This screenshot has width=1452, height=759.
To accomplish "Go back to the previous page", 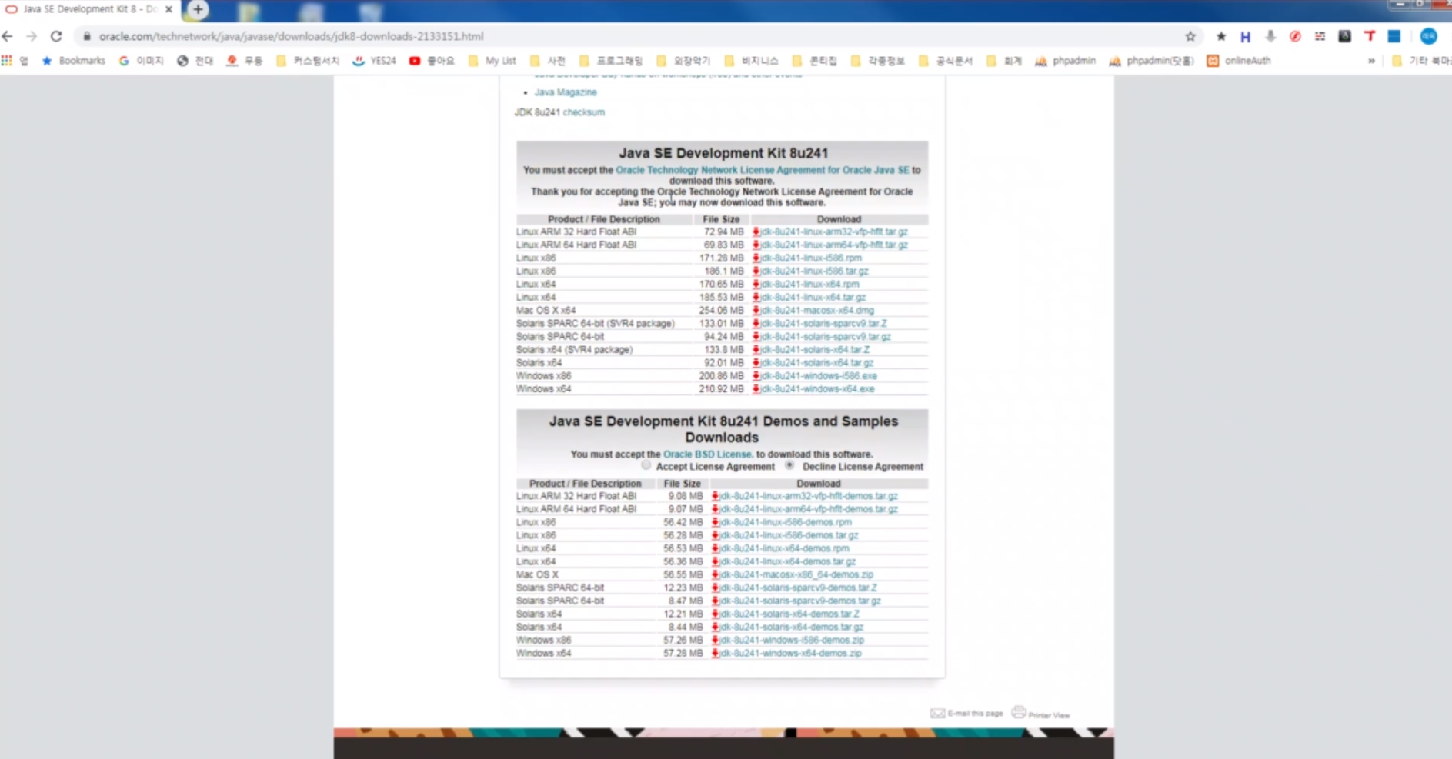I will (8, 36).
